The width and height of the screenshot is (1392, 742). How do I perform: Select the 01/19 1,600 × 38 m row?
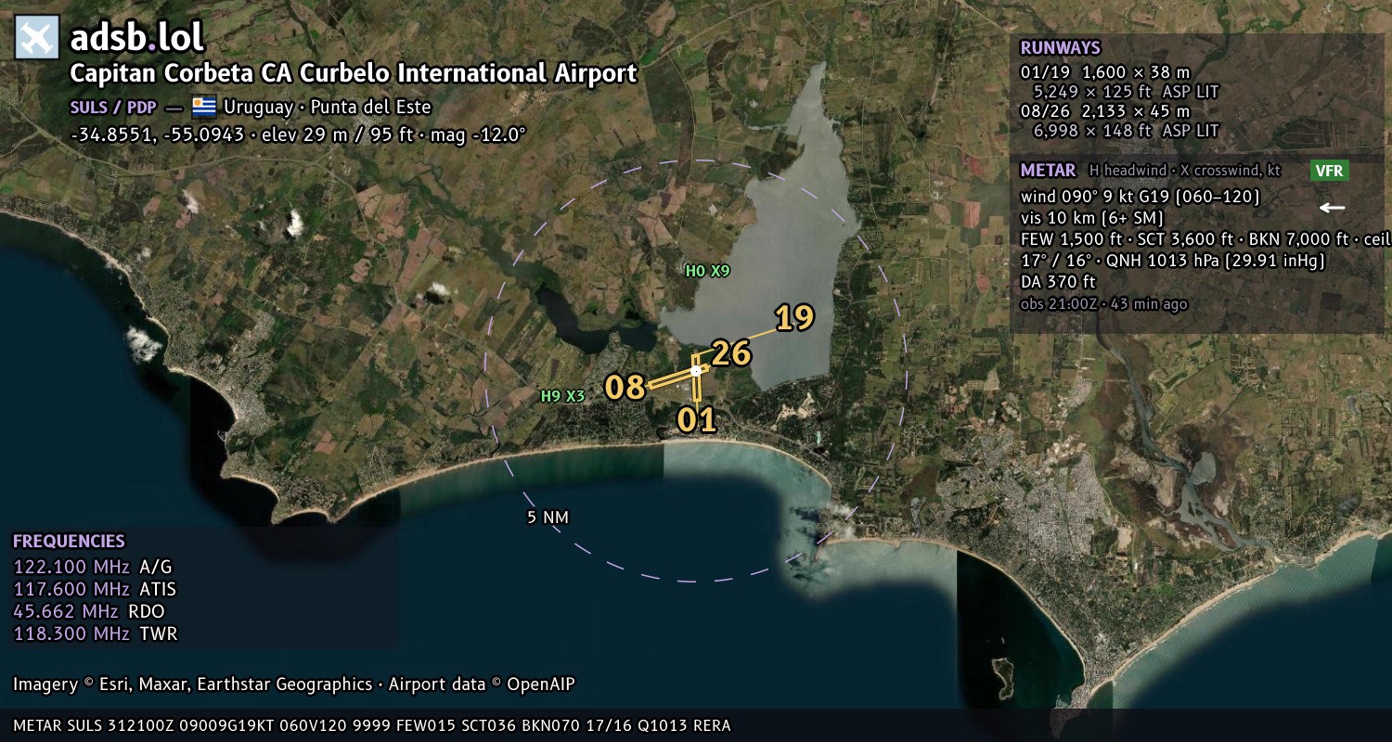pos(1104,72)
